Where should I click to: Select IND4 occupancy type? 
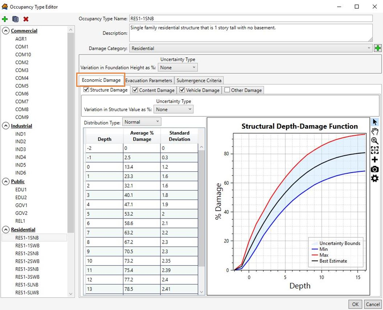pyautogui.click(x=21, y=157)
